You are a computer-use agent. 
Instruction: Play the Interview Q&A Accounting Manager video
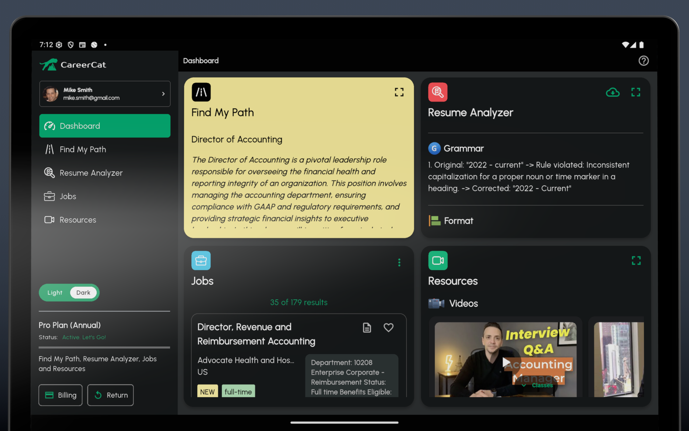(506, 362)
